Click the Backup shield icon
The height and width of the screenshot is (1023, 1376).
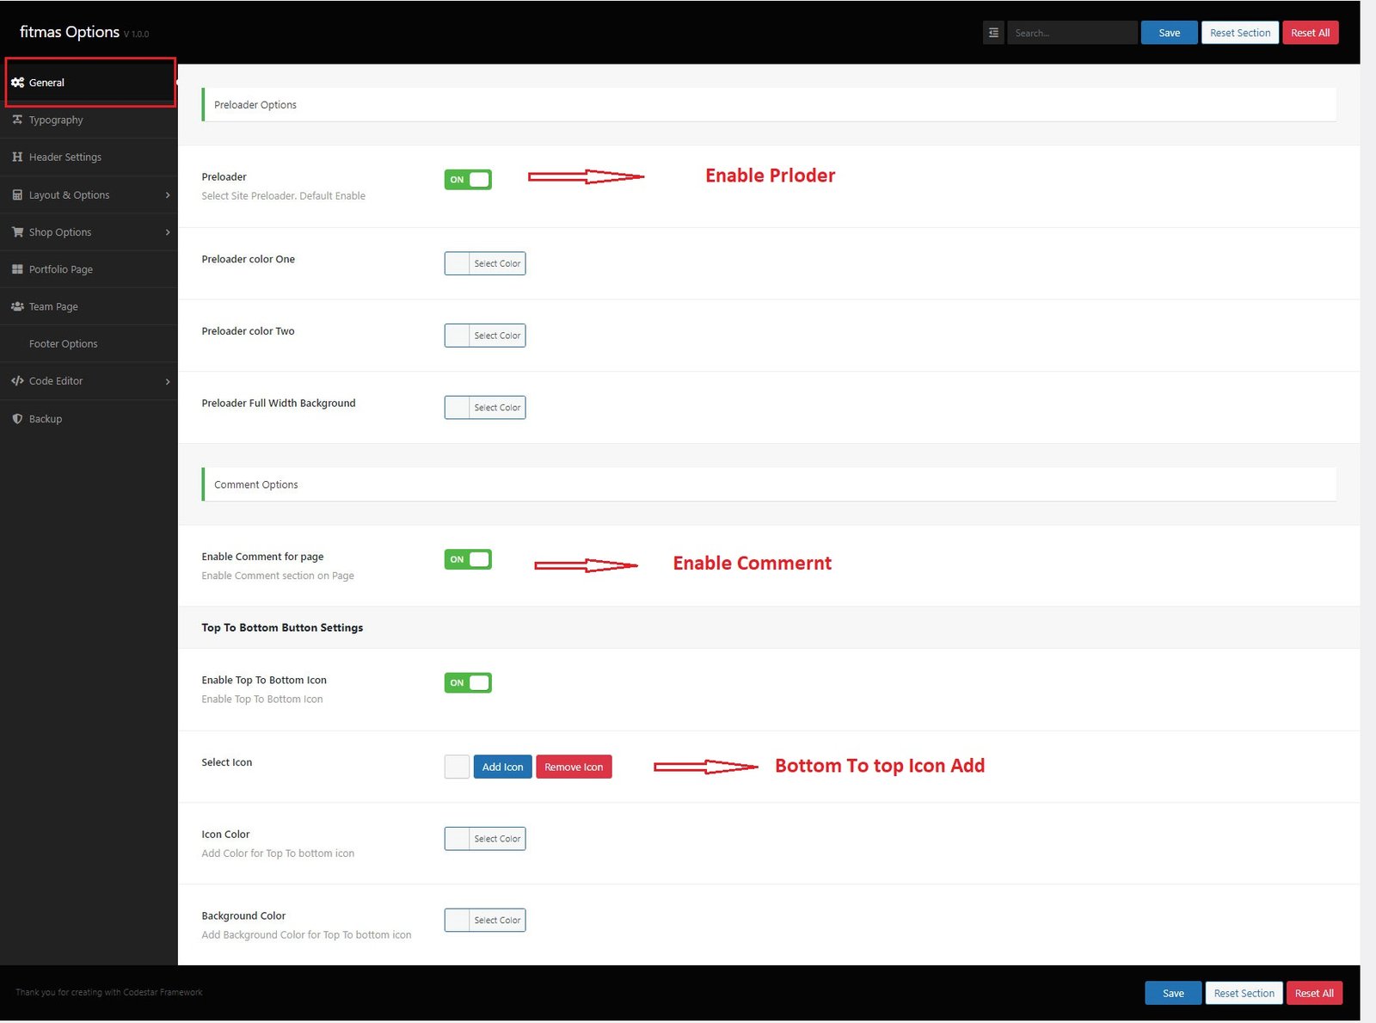click(17, 419)
